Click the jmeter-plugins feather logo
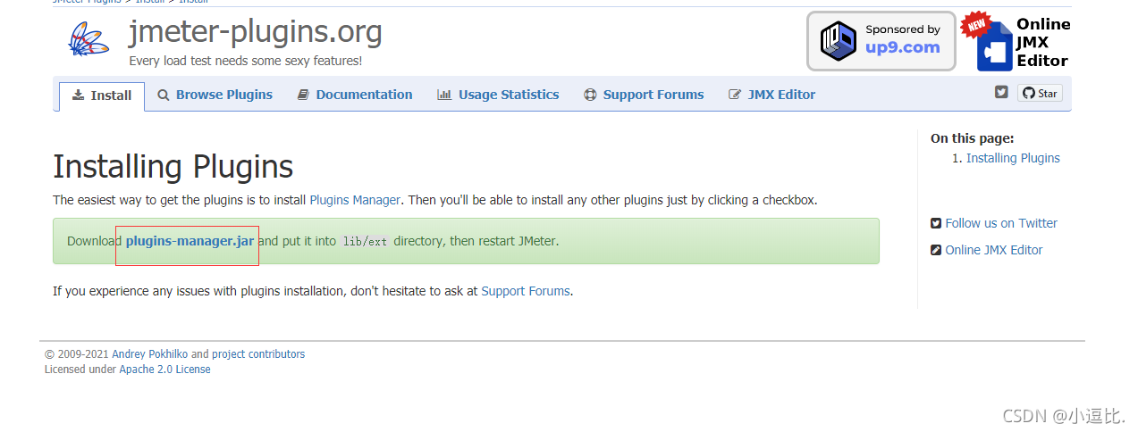This screenshot has width=1138, height=432. [88, 40]
